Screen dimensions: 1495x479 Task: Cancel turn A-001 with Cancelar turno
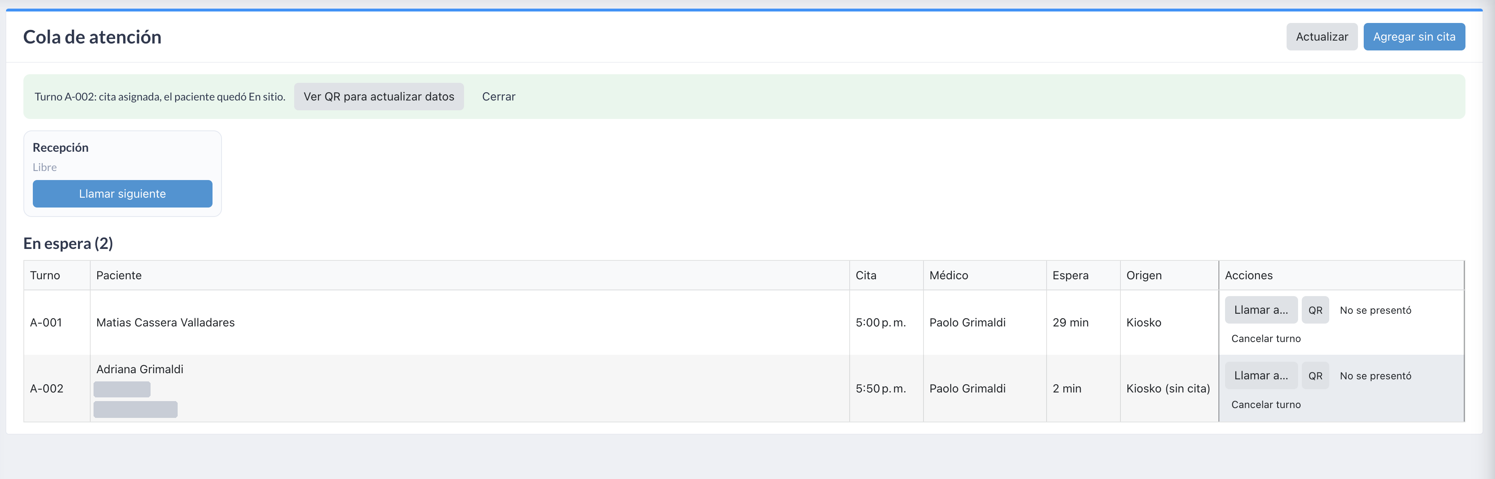coord(1266,339)
